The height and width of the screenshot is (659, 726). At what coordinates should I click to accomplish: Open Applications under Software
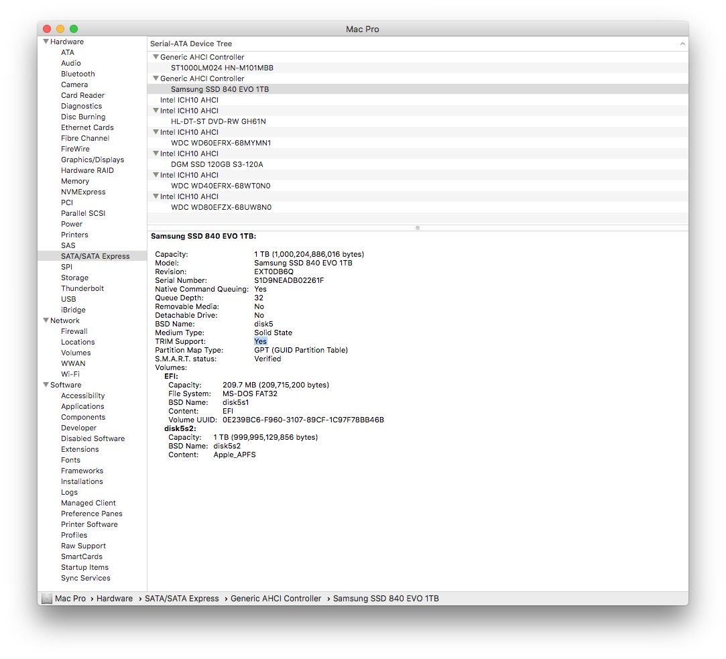click(x=82, y=406)
